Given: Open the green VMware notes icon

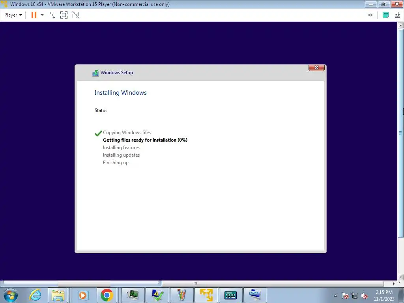Looking at the screenshot, I should click(x=386, y=15).
